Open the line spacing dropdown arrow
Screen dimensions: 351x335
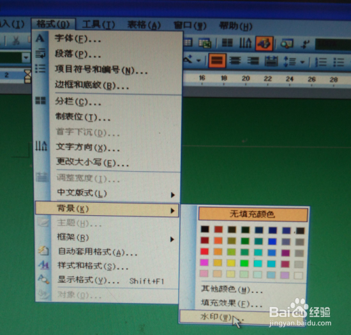tap(302, 62)
